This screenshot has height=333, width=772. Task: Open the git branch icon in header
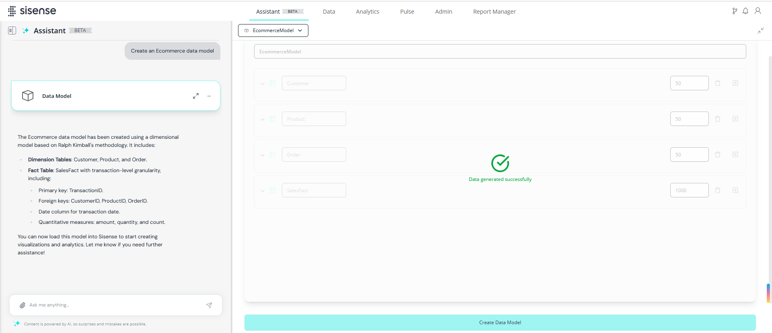(x=735, y=11)
